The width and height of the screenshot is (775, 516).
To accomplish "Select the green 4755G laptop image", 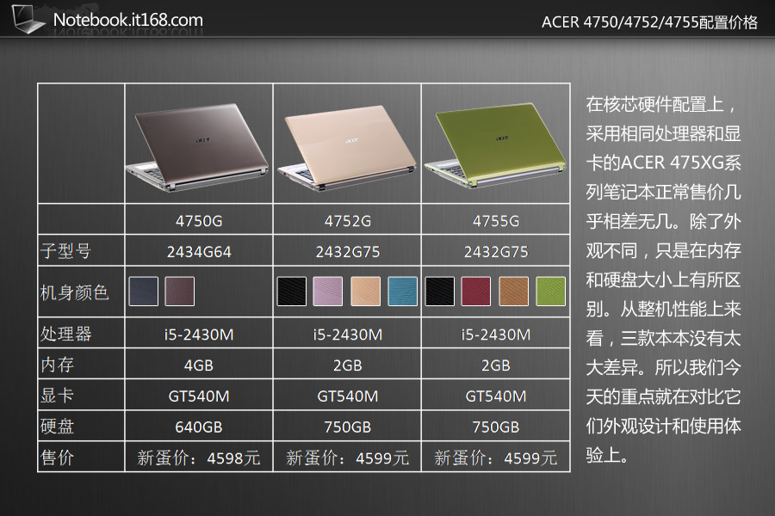I will tap(496, 144).
